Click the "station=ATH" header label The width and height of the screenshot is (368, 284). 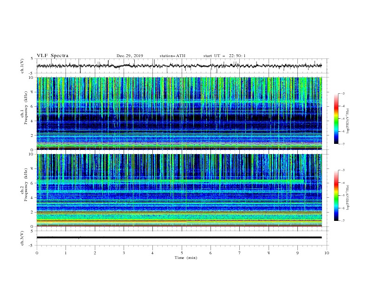[x=172, y=56]
